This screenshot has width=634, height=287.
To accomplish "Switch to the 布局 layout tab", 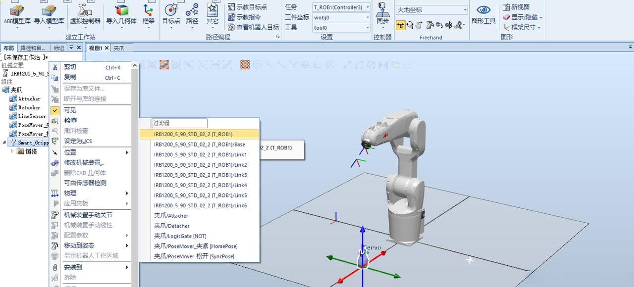I will 9,48.
